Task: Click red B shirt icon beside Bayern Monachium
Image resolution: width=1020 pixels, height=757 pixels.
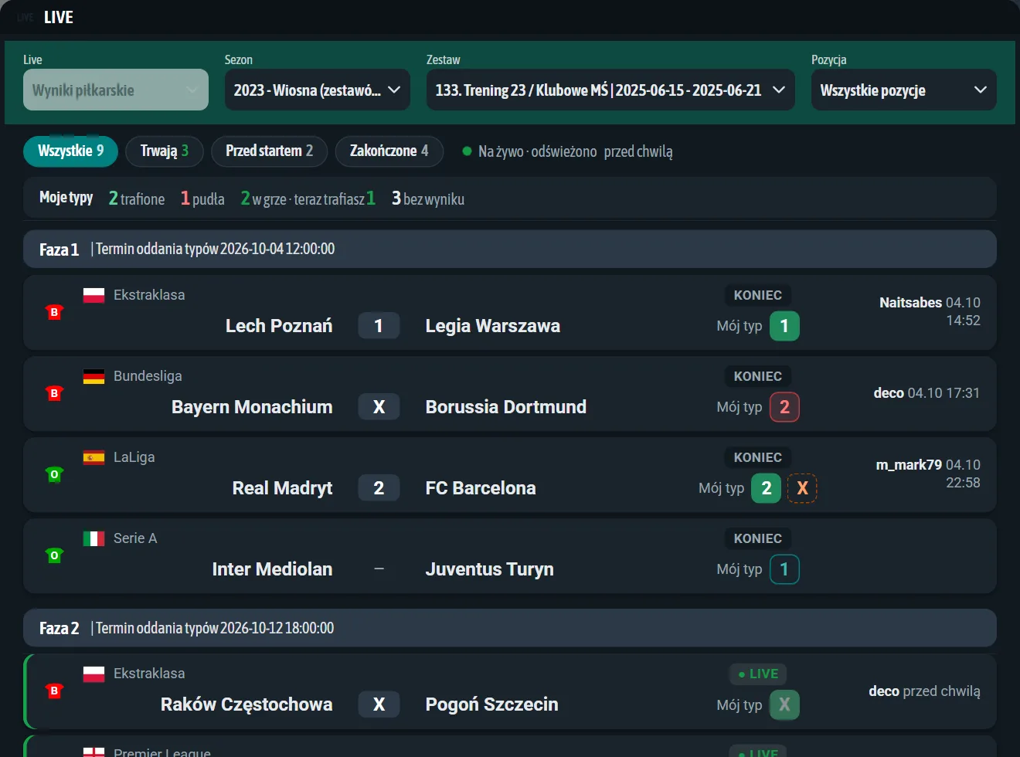Action: [54, 393]
